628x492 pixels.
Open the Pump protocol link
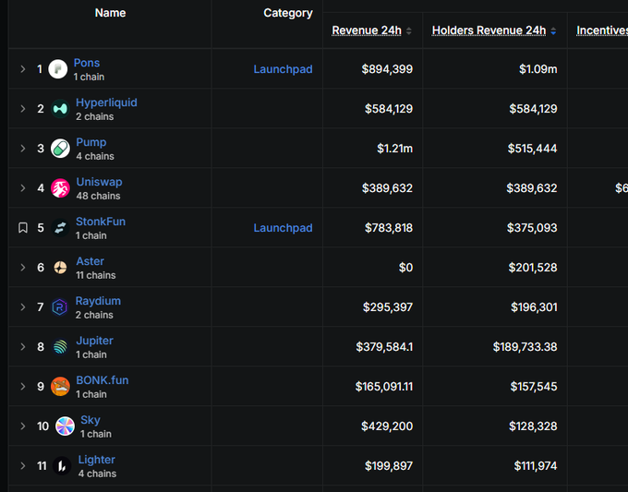coord(91,142)
